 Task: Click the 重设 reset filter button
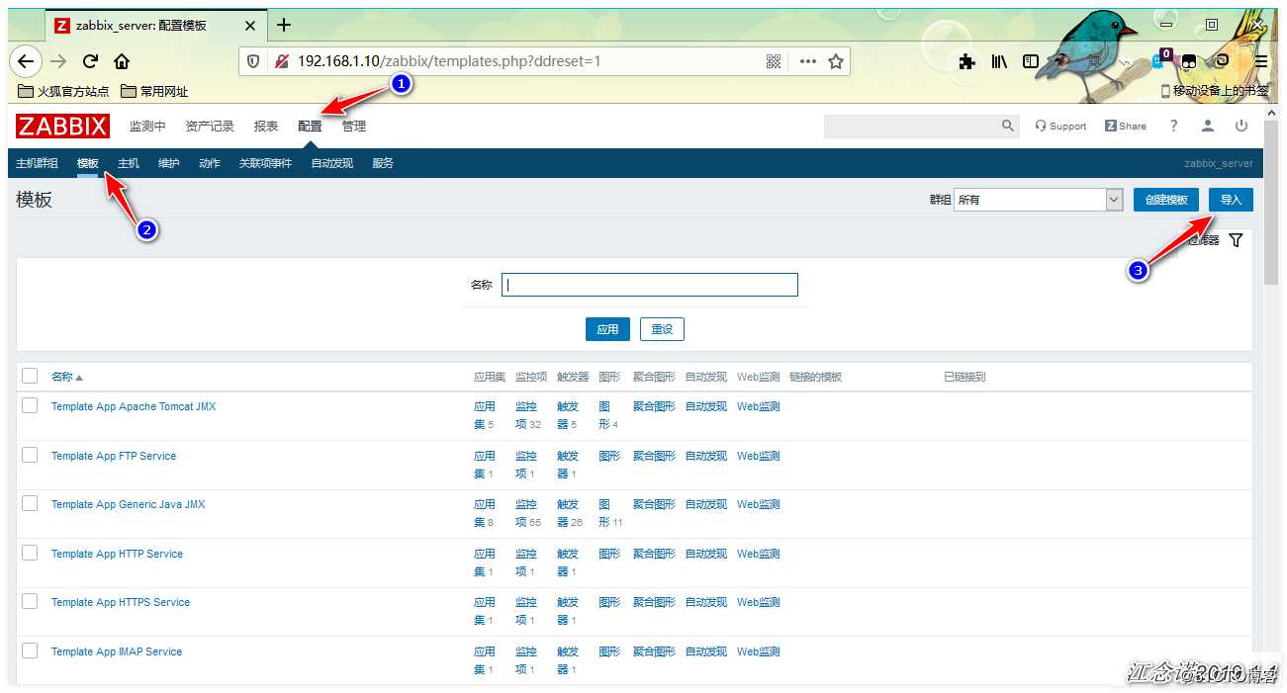coord(662,329)
